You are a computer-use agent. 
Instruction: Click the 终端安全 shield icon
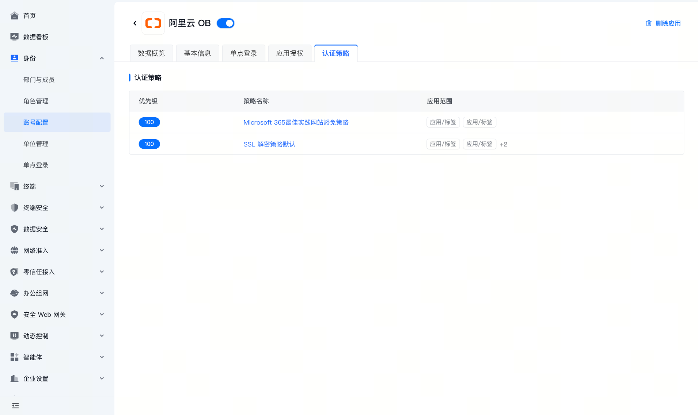(14, 207)
